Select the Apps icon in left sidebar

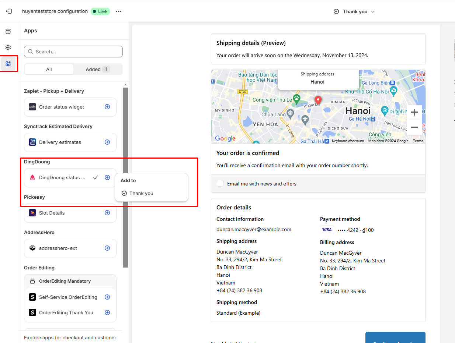tap(8, 64)
